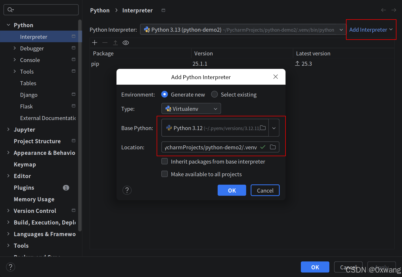Click the install package plus icon
402x277 pixels.
[95, 42]
